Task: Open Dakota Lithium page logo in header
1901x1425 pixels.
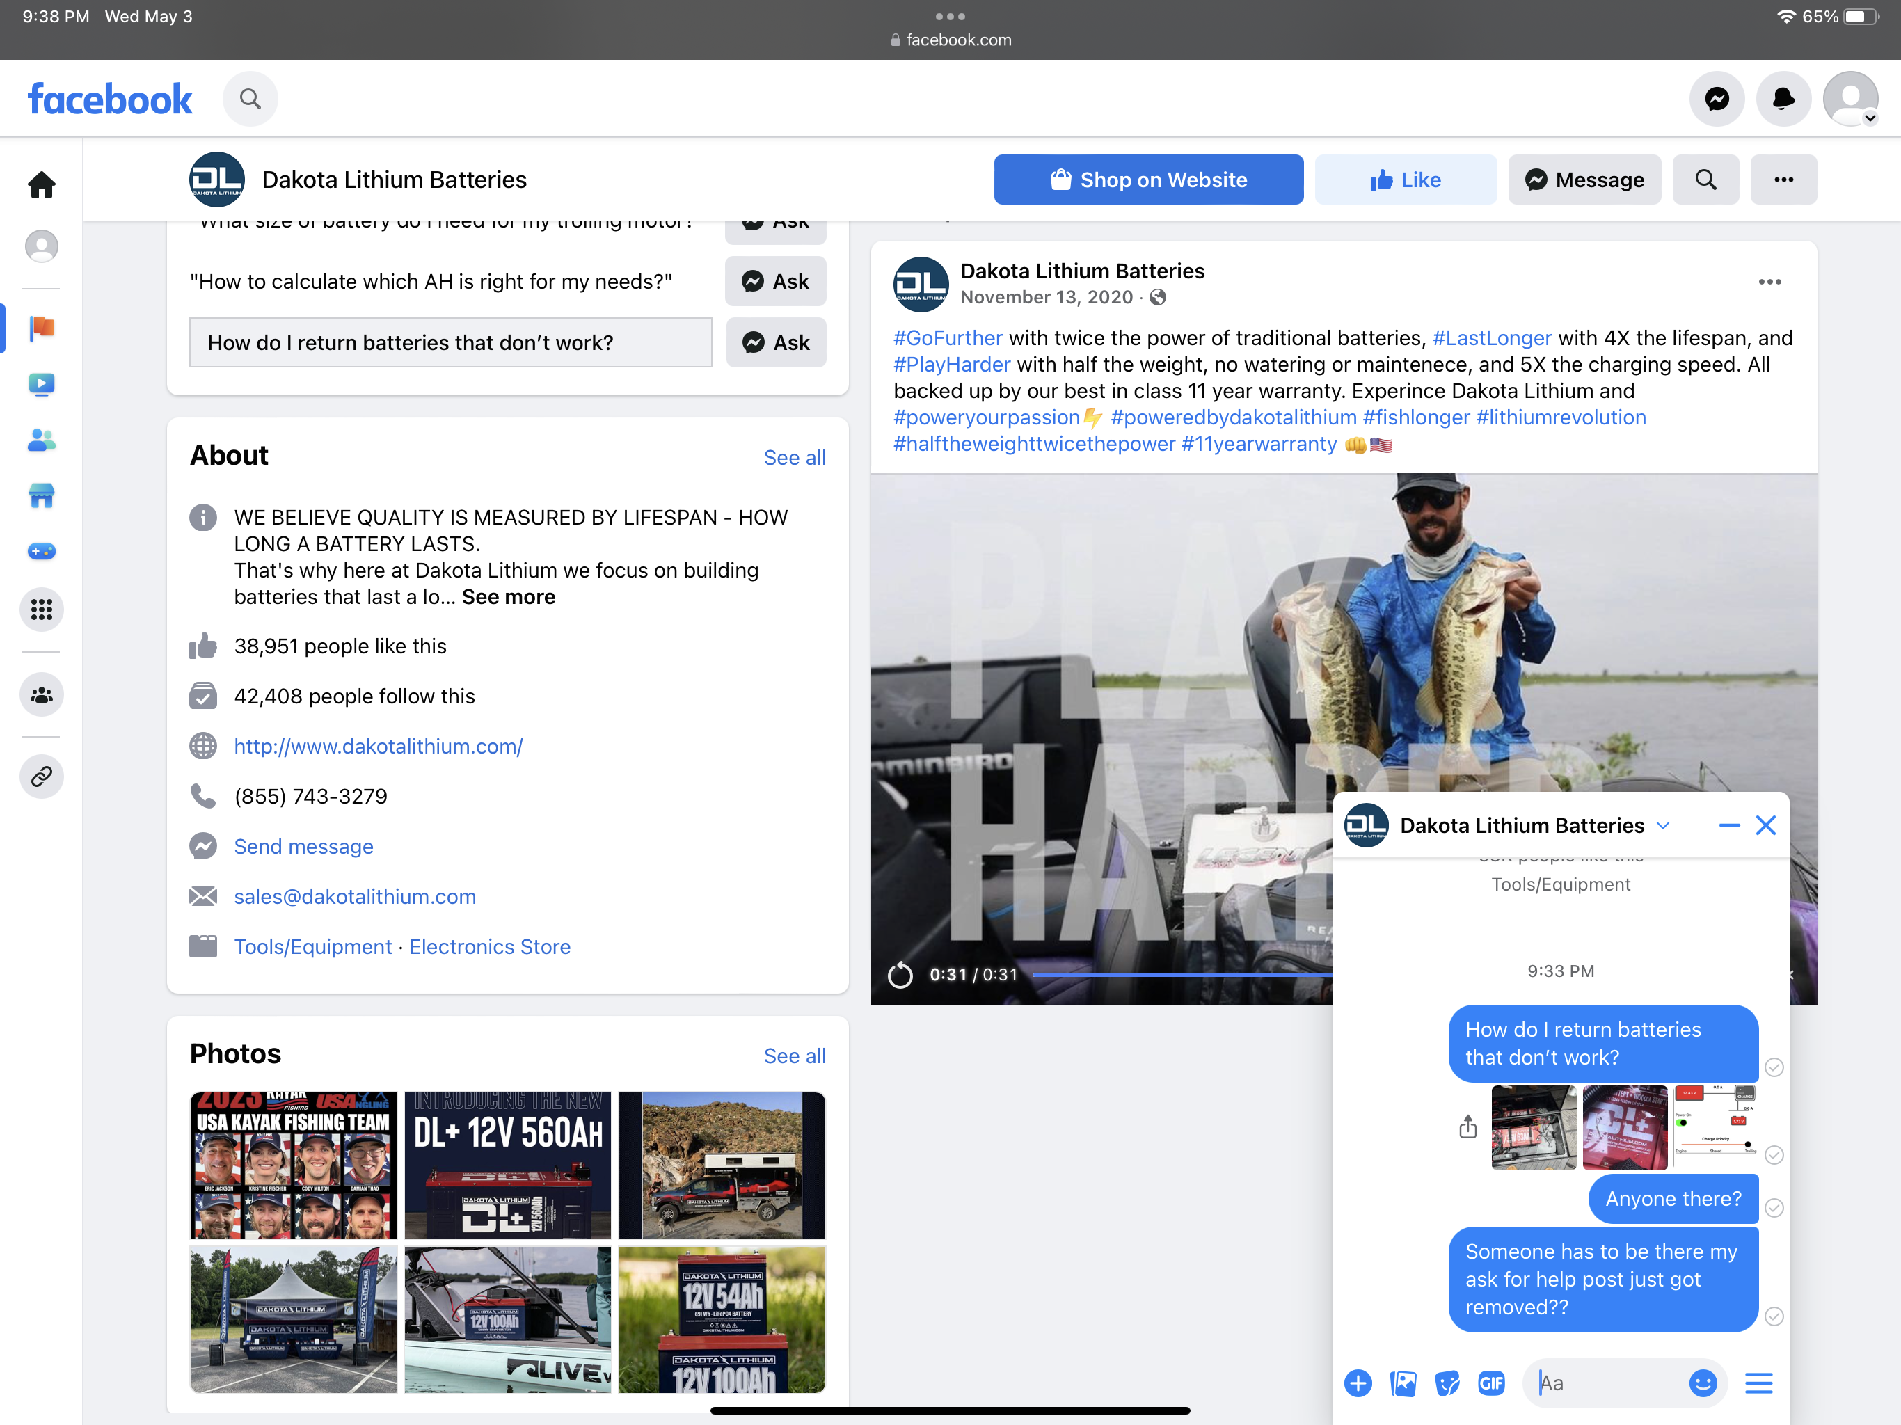Action: pyautogui.click(x=216, y=180)
